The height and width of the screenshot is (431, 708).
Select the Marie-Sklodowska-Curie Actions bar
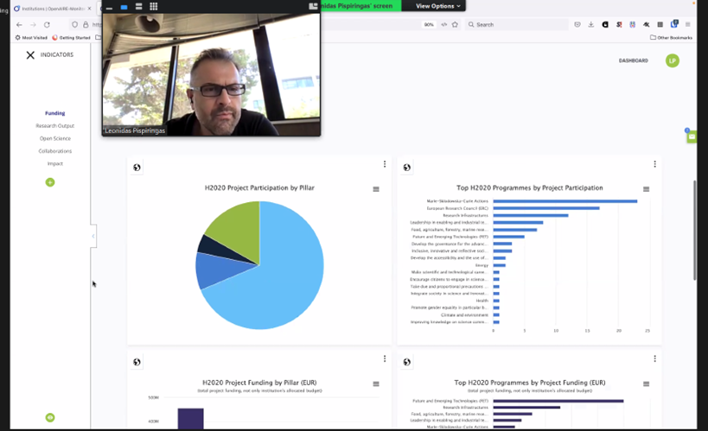(x=564, y=201)
